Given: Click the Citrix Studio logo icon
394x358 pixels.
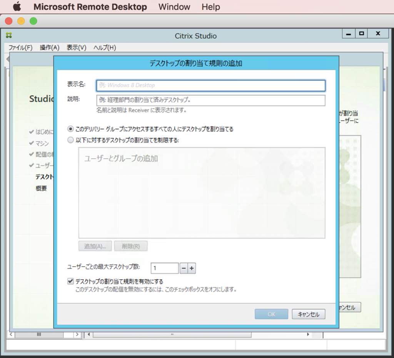Looking at the screenshot, I should pos(9,35).
